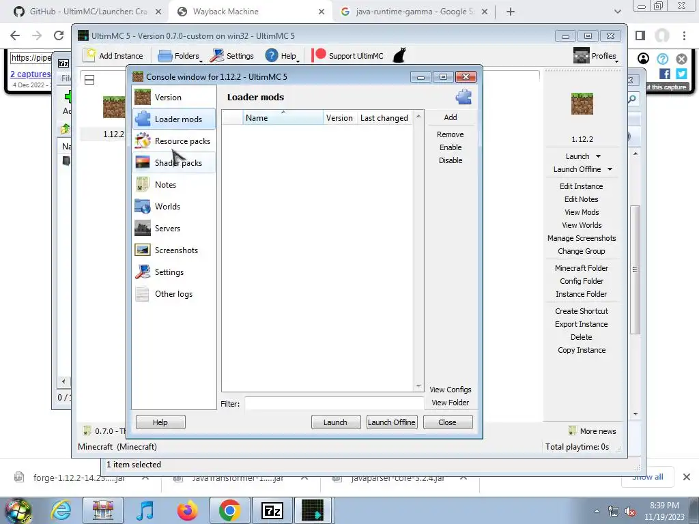
Task: Click the console window Help button
Action: (160, 422)
